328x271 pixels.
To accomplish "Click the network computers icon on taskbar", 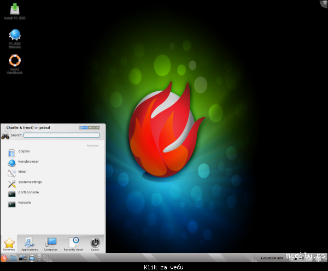I will 22,258.
